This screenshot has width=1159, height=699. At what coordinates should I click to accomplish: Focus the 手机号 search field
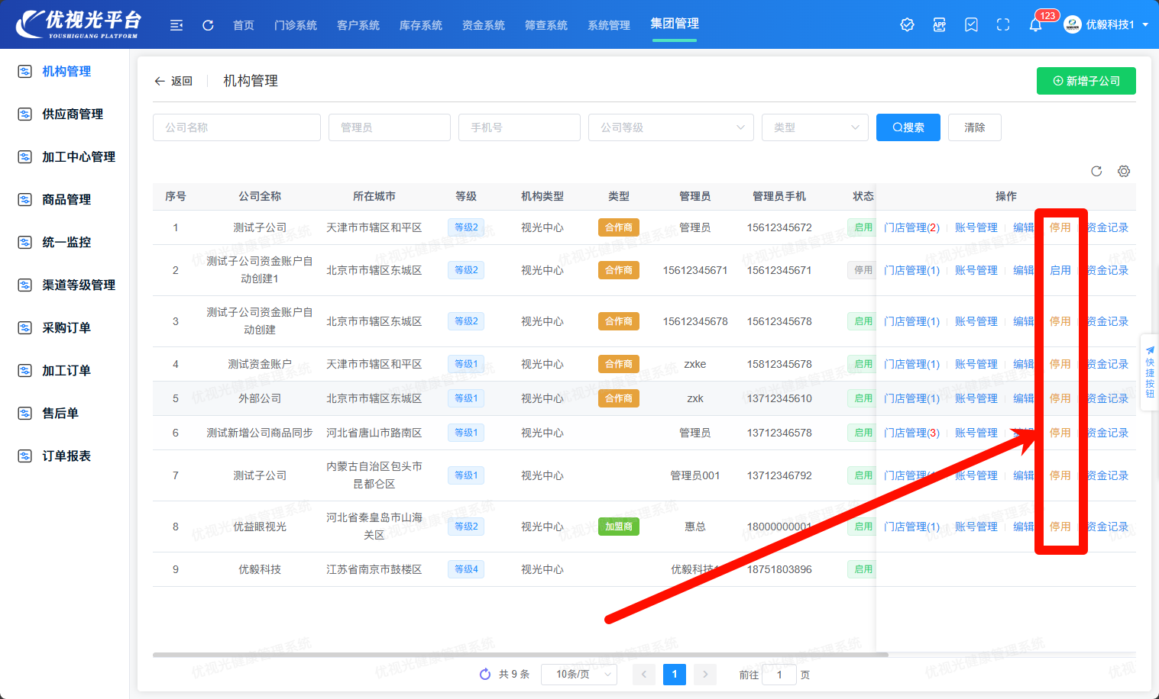(x=520, y=127)
